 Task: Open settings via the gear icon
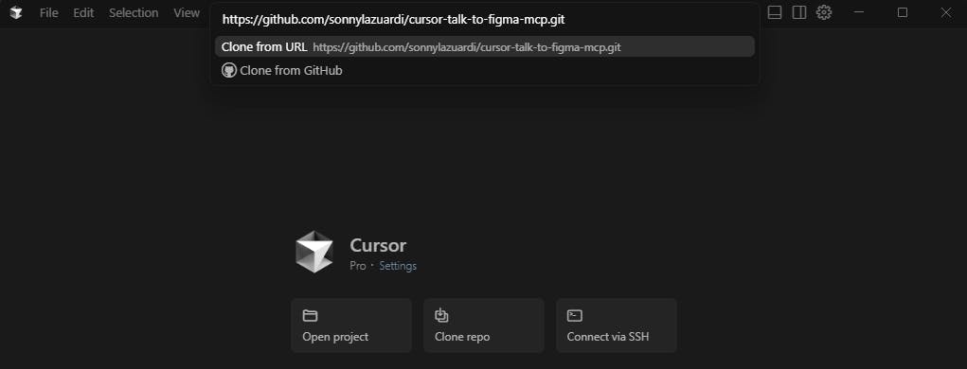pyautogui.click(x=824, y=12)
